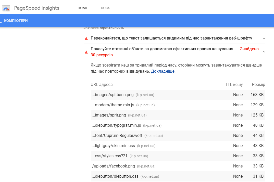This screenshot has height=182, width=274.
Task: Click red warning triangle beside web font audit
Action: (86, 38)
